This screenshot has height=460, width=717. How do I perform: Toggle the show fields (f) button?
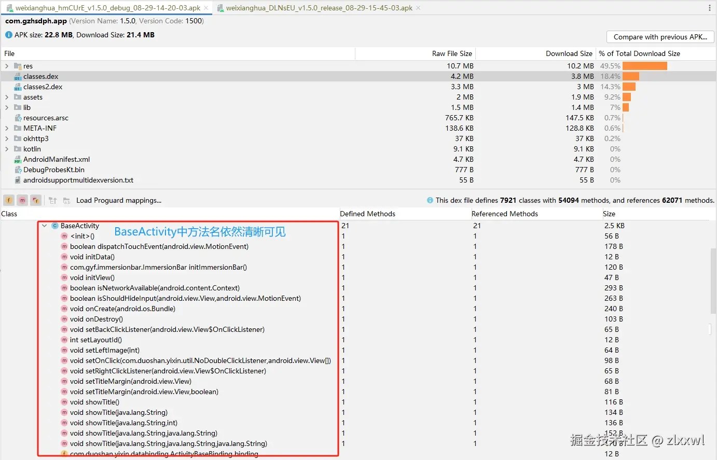(x=9, y=200)
